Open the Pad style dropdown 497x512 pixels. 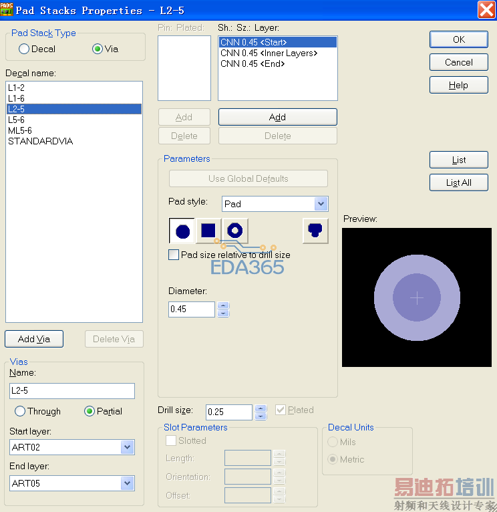[321, 204]
